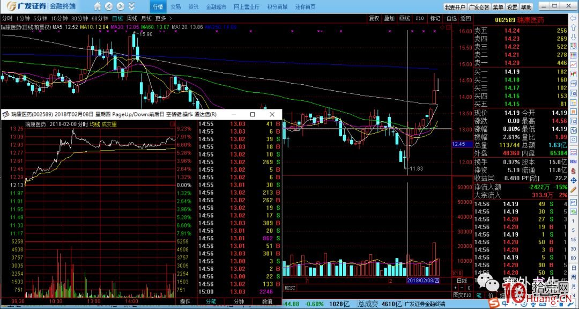Viewport: 579px width, 309px height.
Task: Open the 画线 drawing tools
Action: point(405,18)
